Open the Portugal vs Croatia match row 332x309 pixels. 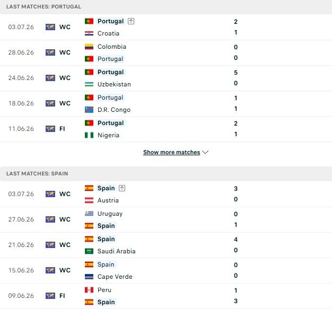click(x=166, y=27)
